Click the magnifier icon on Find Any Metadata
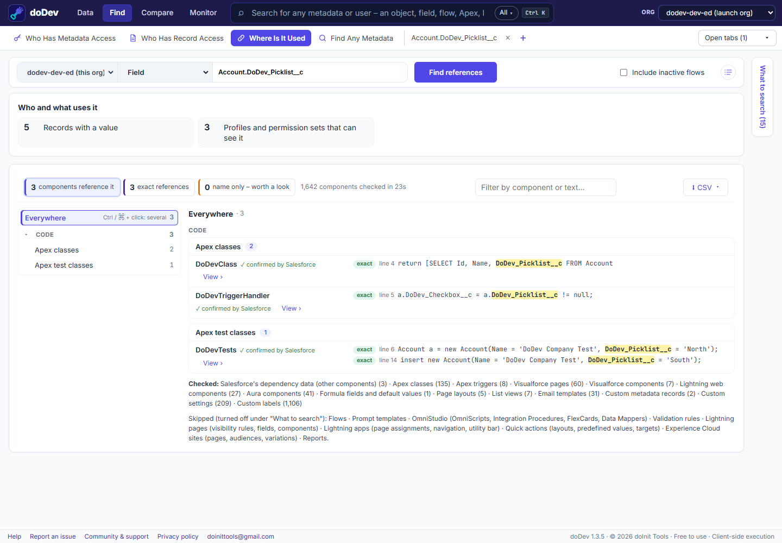The image size is (782, 543). click(323, 38)
